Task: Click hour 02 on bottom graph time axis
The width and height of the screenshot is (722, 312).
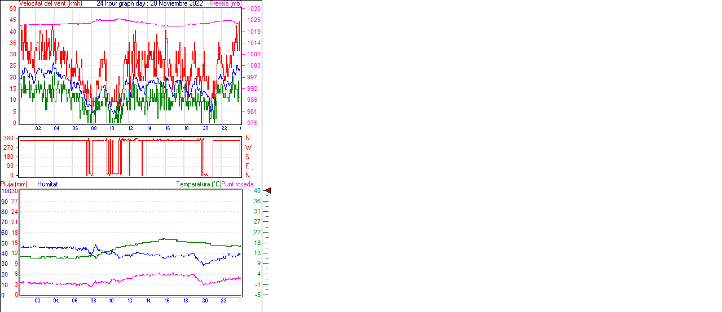Action: tap(37, 300)
